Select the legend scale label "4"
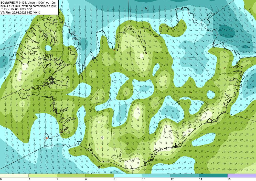This screenshot has height=181, width=256. tap(57, 179)
